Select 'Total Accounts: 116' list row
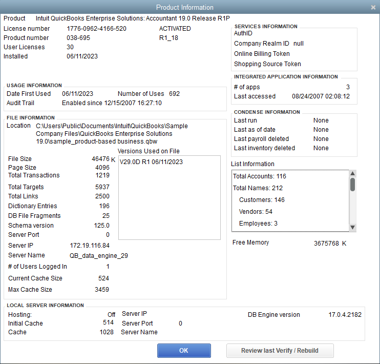The width and height of the screenshot is (380, 364). [290, 176]
